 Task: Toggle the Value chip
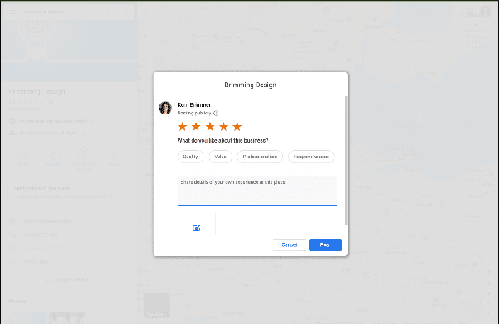click(220, 157)
